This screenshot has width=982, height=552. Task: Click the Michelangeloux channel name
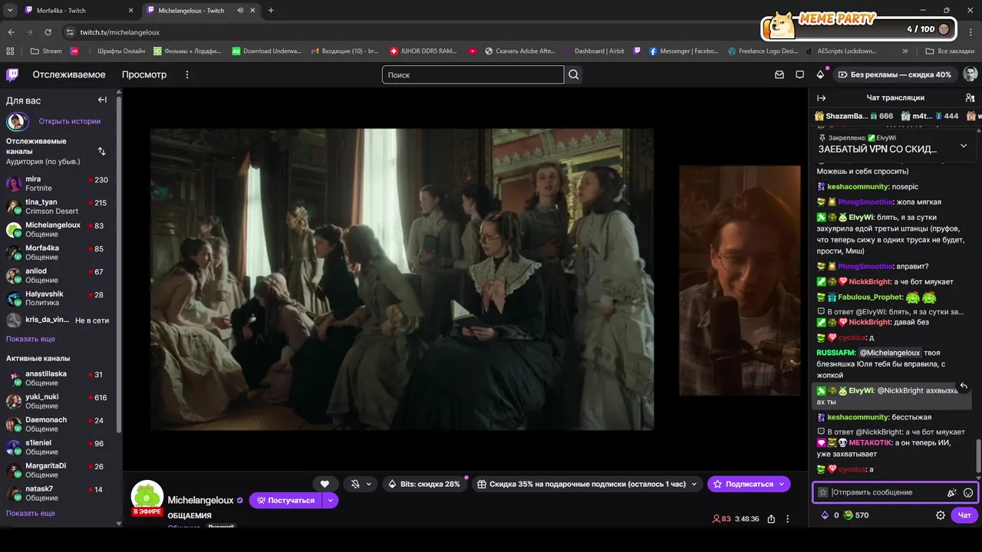click(x=200, y=500)
